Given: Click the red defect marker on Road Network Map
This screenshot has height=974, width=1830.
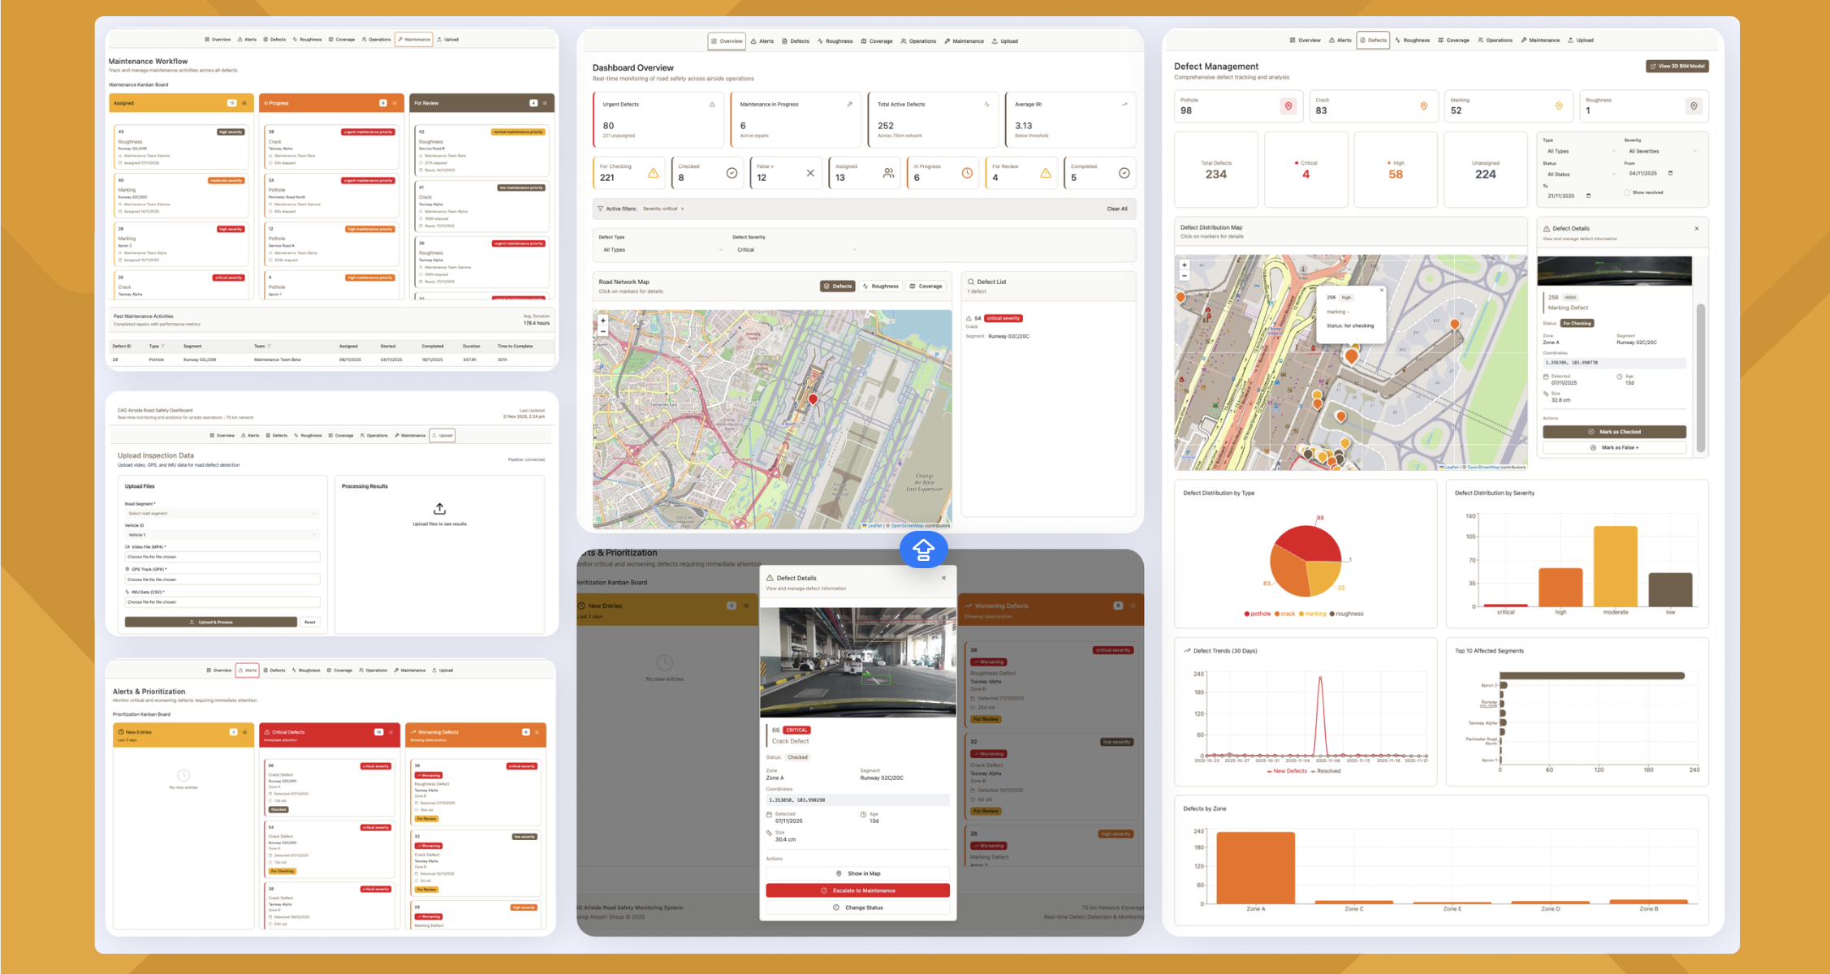Looking at the screenshot, I should [813, 399].
